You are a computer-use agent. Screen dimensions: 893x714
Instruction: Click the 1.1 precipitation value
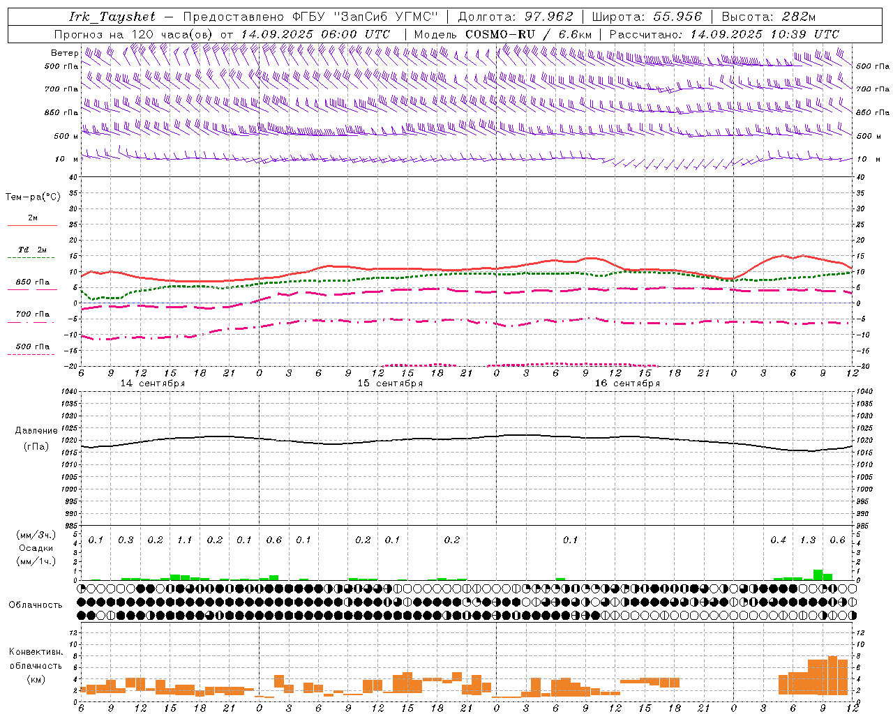tap(184, 540)
